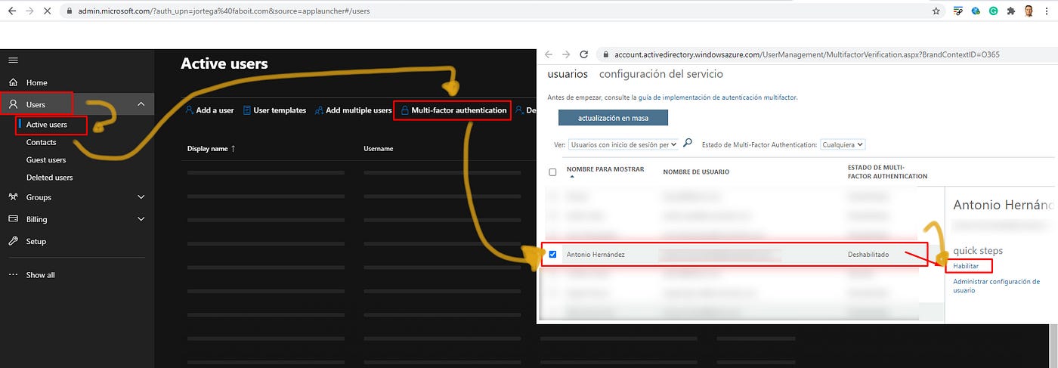Click the NOMBRE DE USUARIO column header
This screenshot has width=1058, height=368.
(x=696, y=172)
